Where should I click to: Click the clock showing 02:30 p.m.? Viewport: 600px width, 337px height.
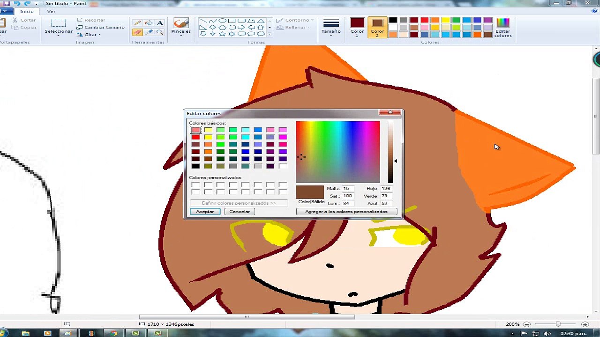tap(574, 333)
